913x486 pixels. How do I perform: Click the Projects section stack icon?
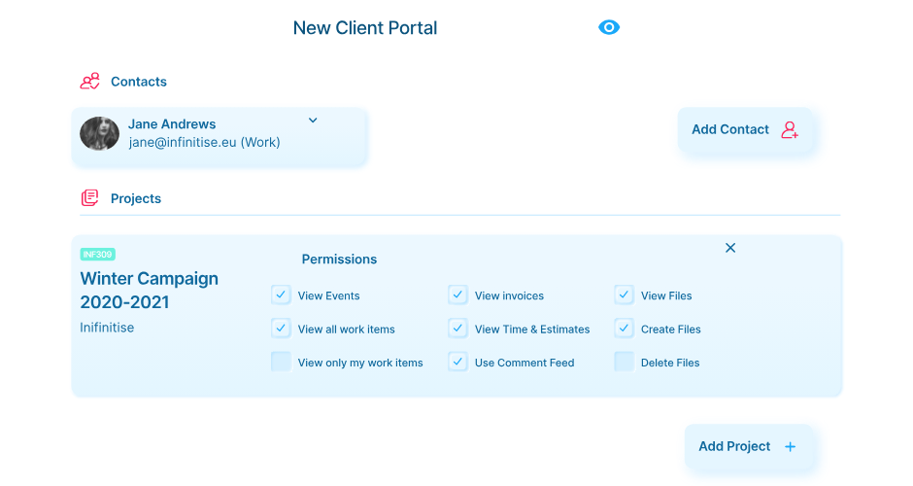pos(89,198)
